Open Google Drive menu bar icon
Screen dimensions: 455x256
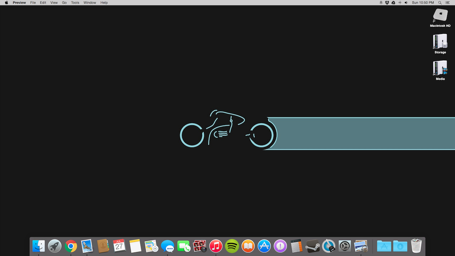tap(393, 3)
